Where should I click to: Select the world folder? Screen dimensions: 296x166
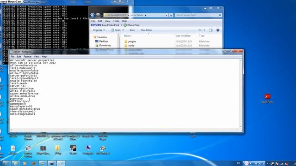[x=129, y=46]
